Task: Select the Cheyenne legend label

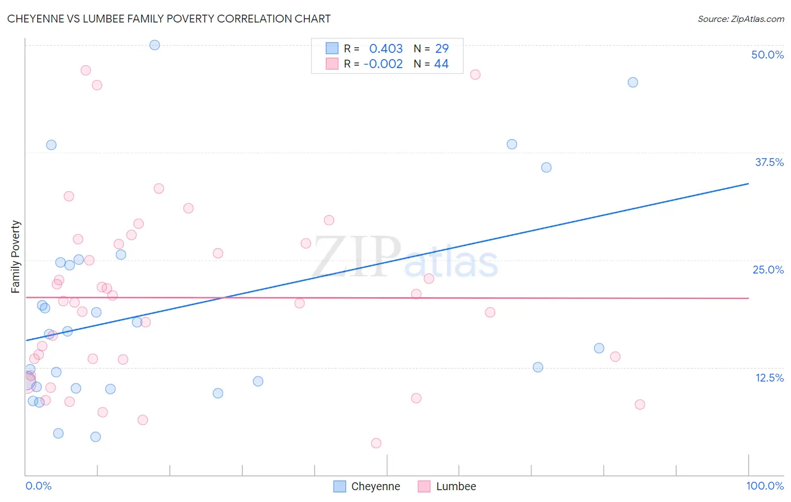Action: click(376, 486)
